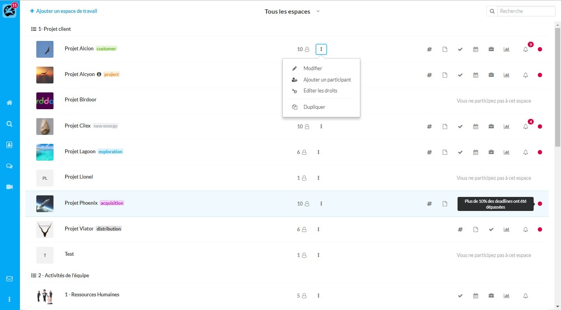The width and height of the screenshot is (561, 310).
Task: Open the briefcase icon for Projet Alcyon
Action: (491, 75)
